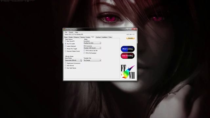Switch to the Textures tab

(x=82, y=37)
